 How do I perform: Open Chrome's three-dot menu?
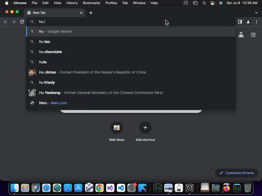click(x=256, y=22)
